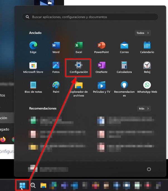
Task: Launch the Calculadora app
Action: pos(124,67)
